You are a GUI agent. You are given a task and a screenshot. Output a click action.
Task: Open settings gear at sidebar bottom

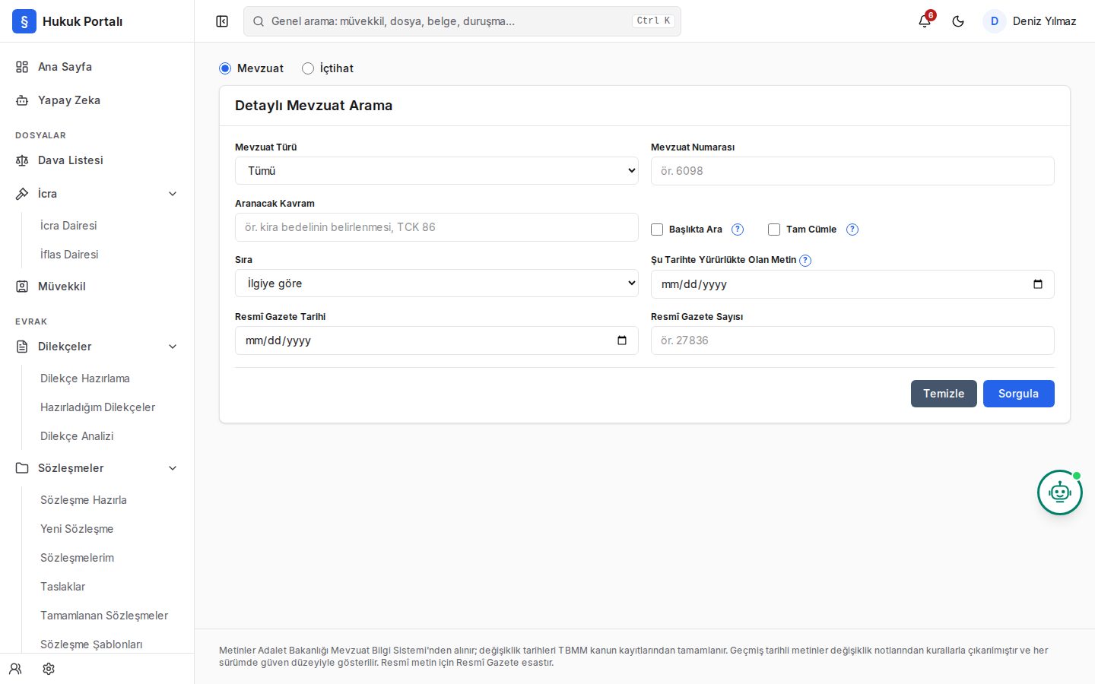tap(49, 669)
